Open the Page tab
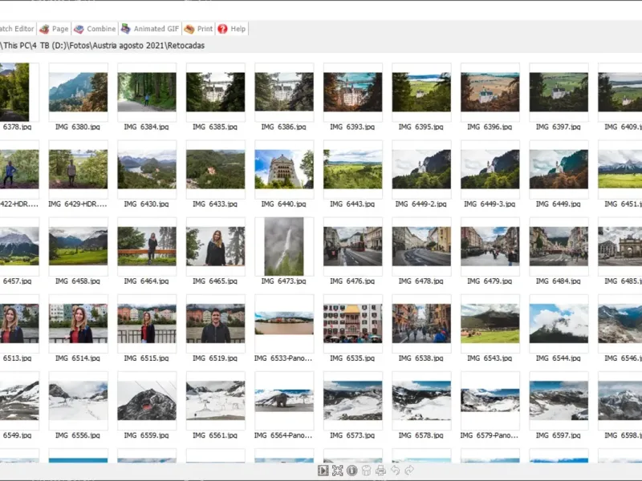The width and height of the screenshot is (642, 481). [54, 29]
